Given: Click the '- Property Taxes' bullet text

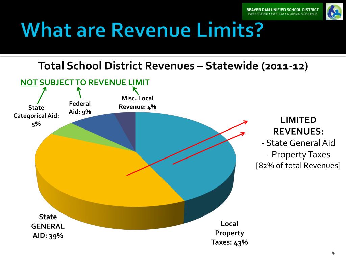Looking at the screenshot, I should [298, 154].
